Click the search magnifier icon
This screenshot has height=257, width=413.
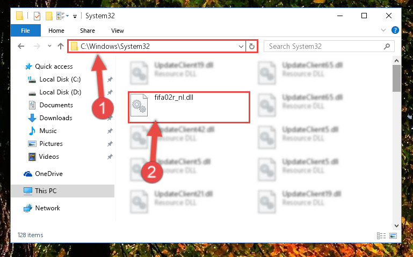pos(387,47)
